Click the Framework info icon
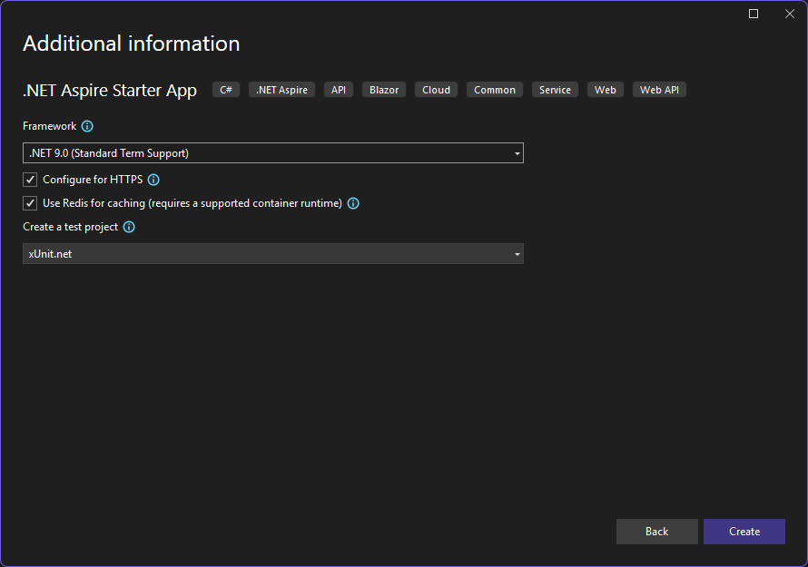 pos(87,126)
